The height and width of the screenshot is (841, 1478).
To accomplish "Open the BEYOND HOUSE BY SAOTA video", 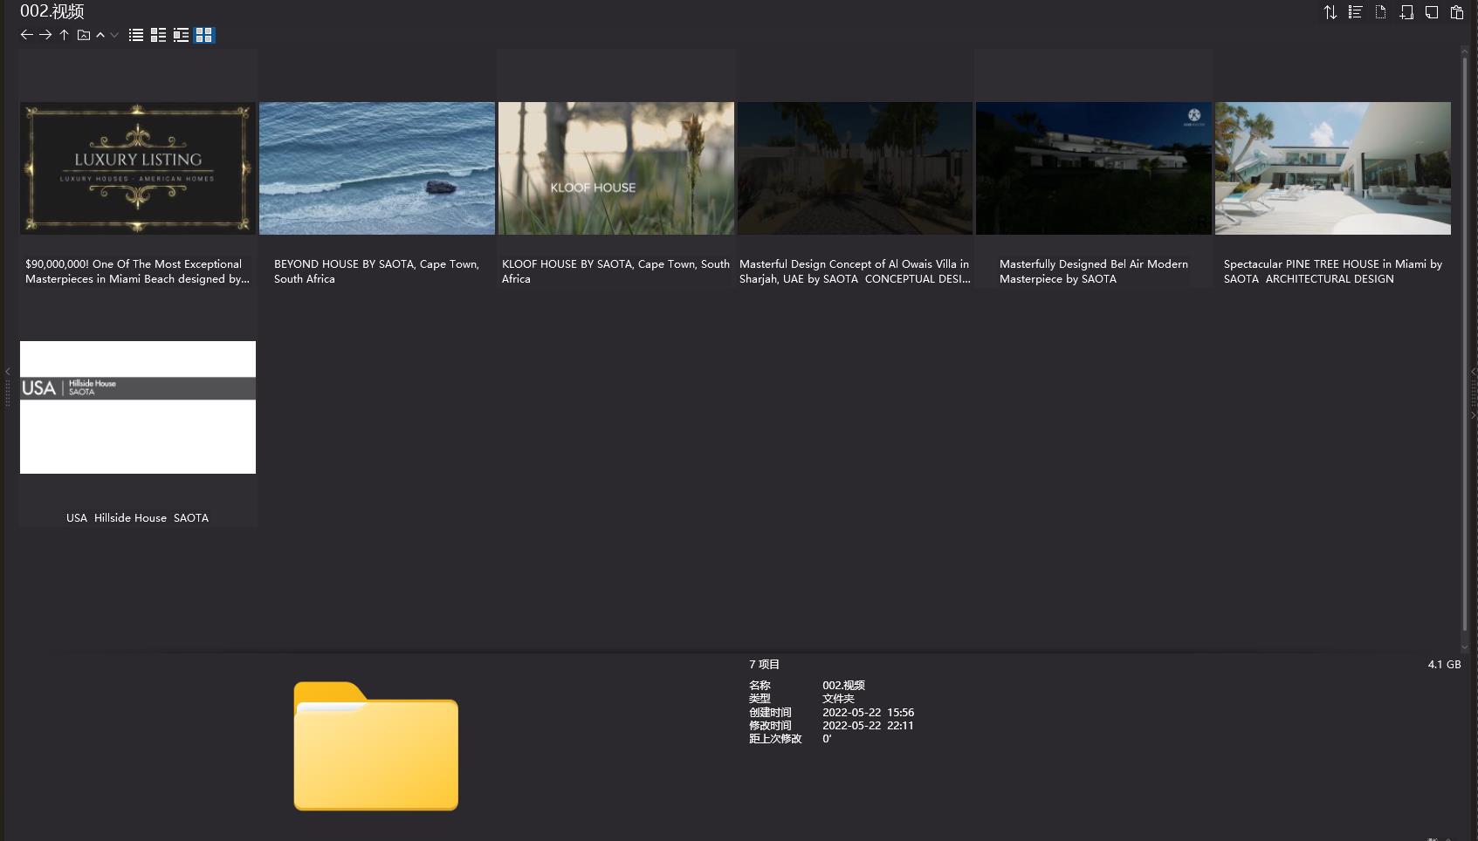I will click(x=376, y=168).
